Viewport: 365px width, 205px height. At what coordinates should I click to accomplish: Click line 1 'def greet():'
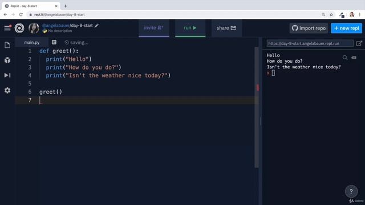[59, 51]
